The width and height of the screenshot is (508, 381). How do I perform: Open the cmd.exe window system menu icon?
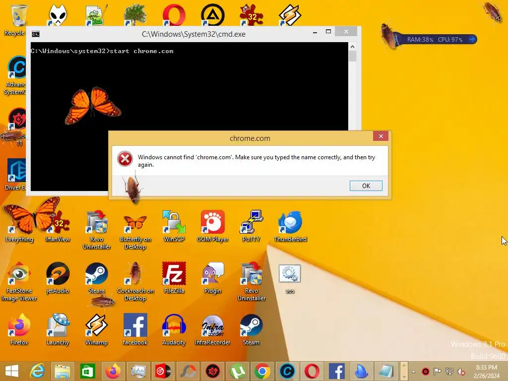pos(36,34)
